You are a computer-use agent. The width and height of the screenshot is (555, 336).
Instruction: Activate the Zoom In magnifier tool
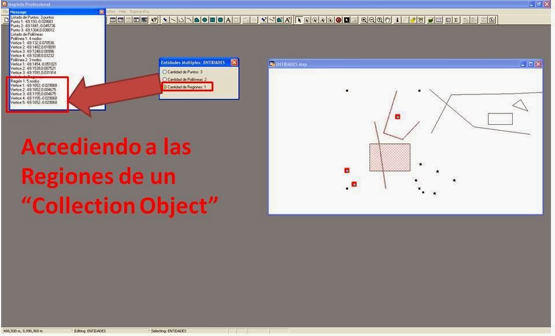point(363,20)
